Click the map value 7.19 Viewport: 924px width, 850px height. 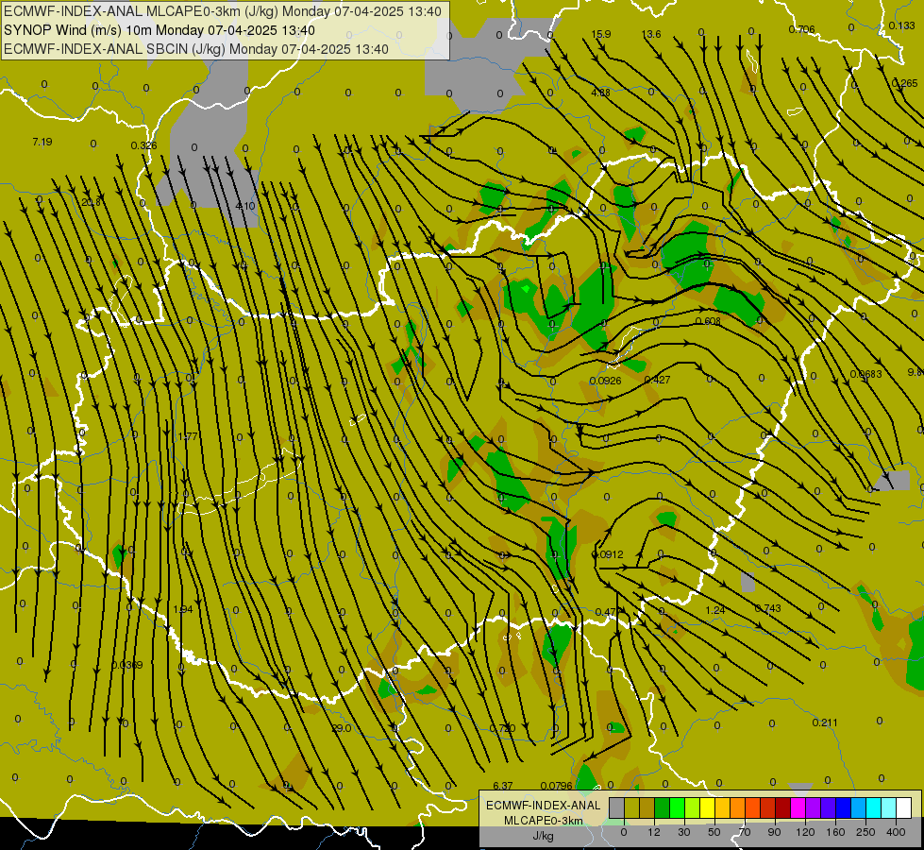42,143
